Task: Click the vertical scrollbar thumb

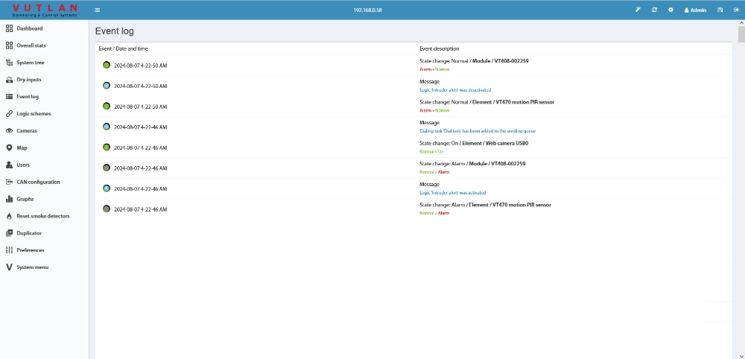Action: pos(741,34)
